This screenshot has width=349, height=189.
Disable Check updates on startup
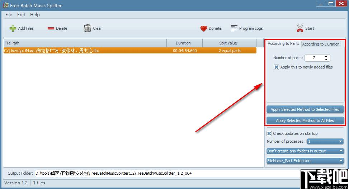click(269, 133)
